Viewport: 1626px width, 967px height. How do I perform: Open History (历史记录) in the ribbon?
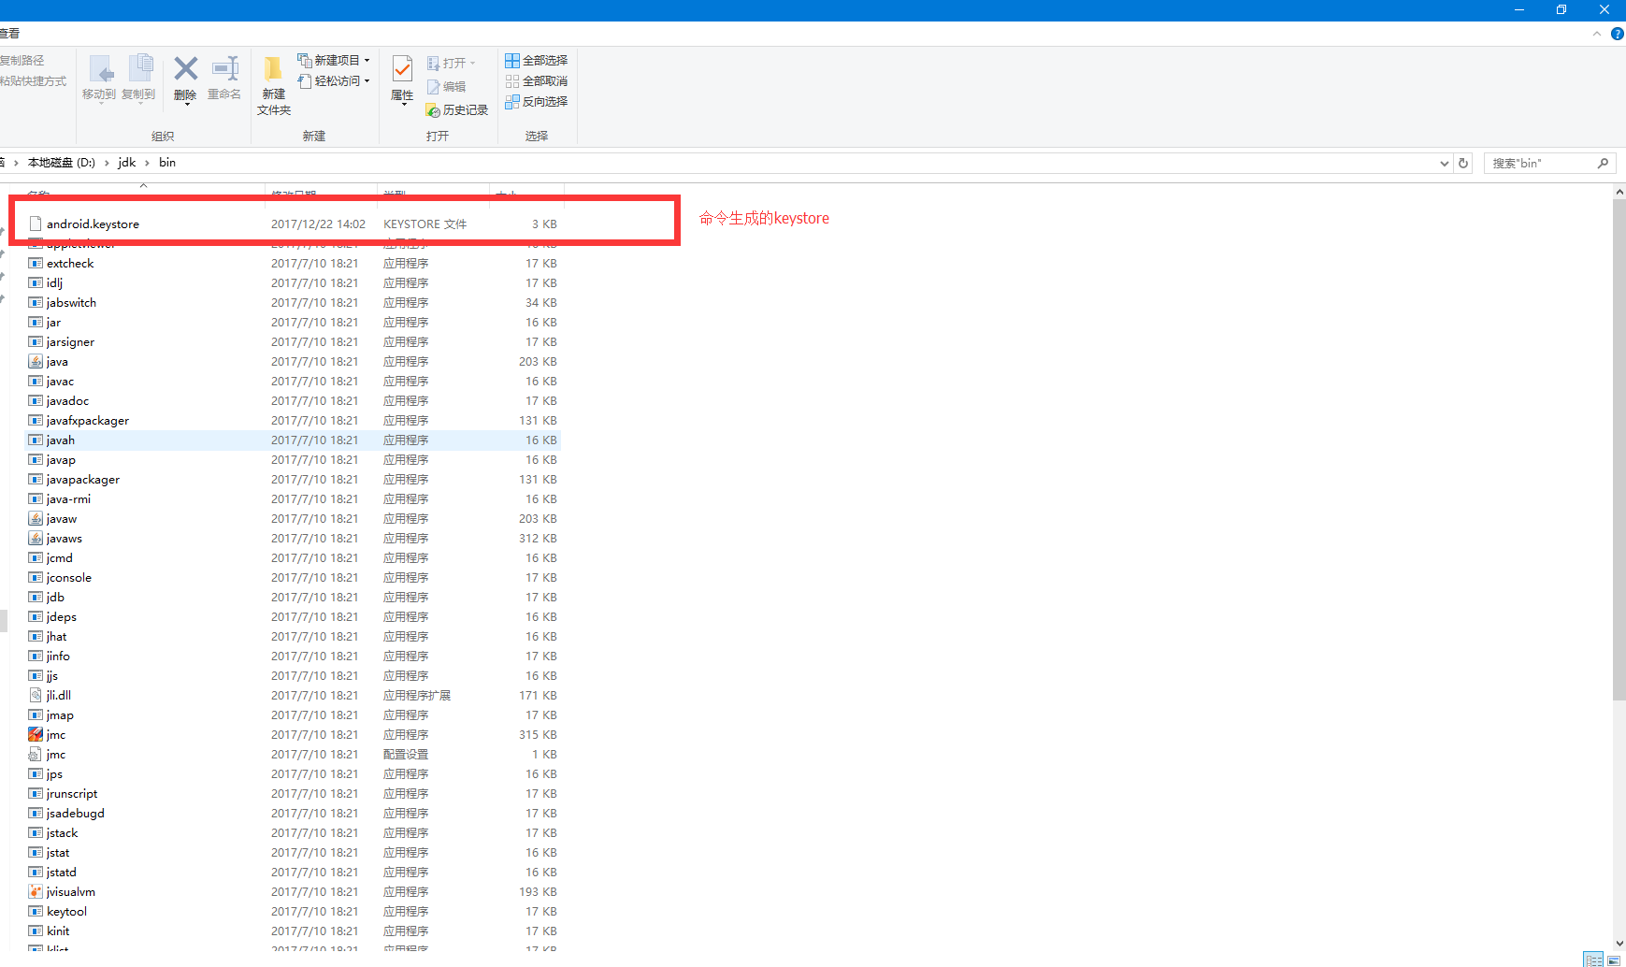coord(457,110)
